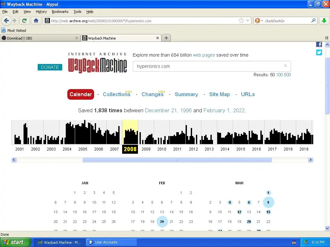Click the Wayback Machine taskbar button
The height and width of the screenshot is (247, 330).
[60, 242]
